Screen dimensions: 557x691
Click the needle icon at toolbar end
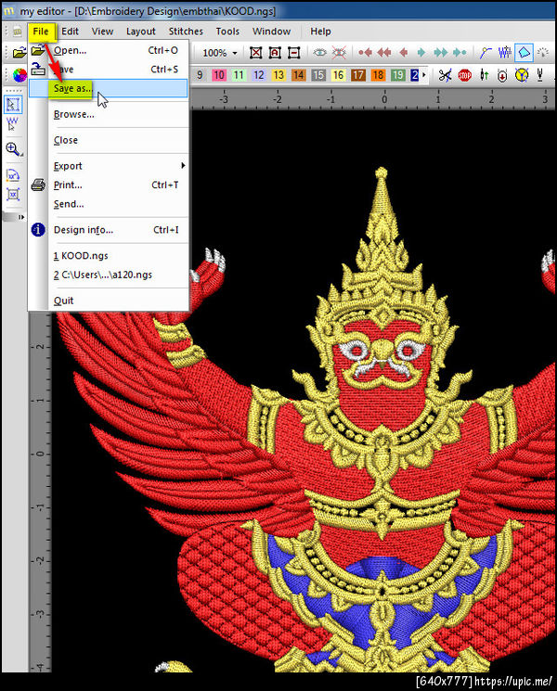click(x=539, y=75)
